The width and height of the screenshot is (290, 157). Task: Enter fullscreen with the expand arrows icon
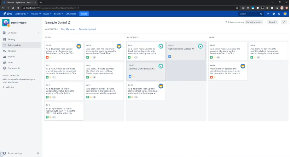(284, 22)
